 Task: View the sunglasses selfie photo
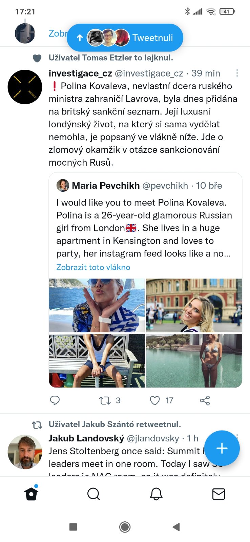(97, 305)
